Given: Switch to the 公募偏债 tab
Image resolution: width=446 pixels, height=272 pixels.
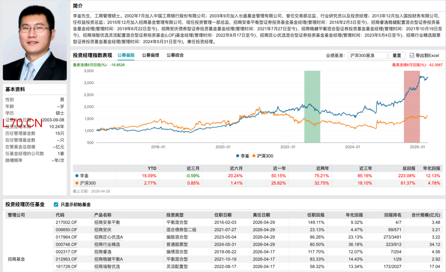Looking at the screenshot, I should point(150,55).
